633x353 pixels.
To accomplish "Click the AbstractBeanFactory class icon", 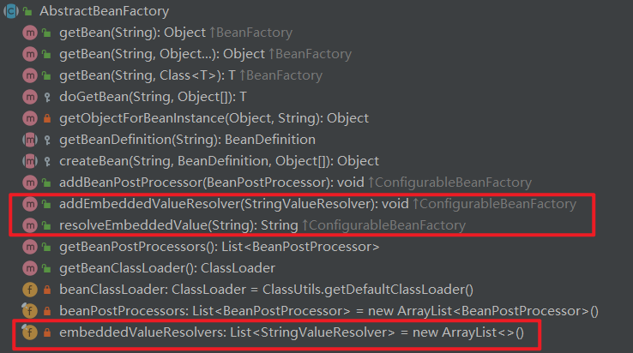I will coord(11,11).
